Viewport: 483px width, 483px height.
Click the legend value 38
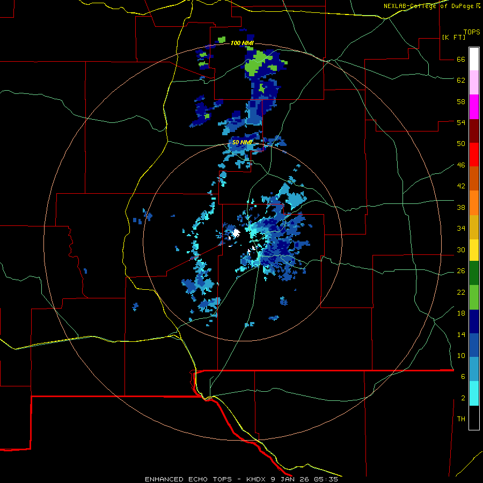pos(461,207)
